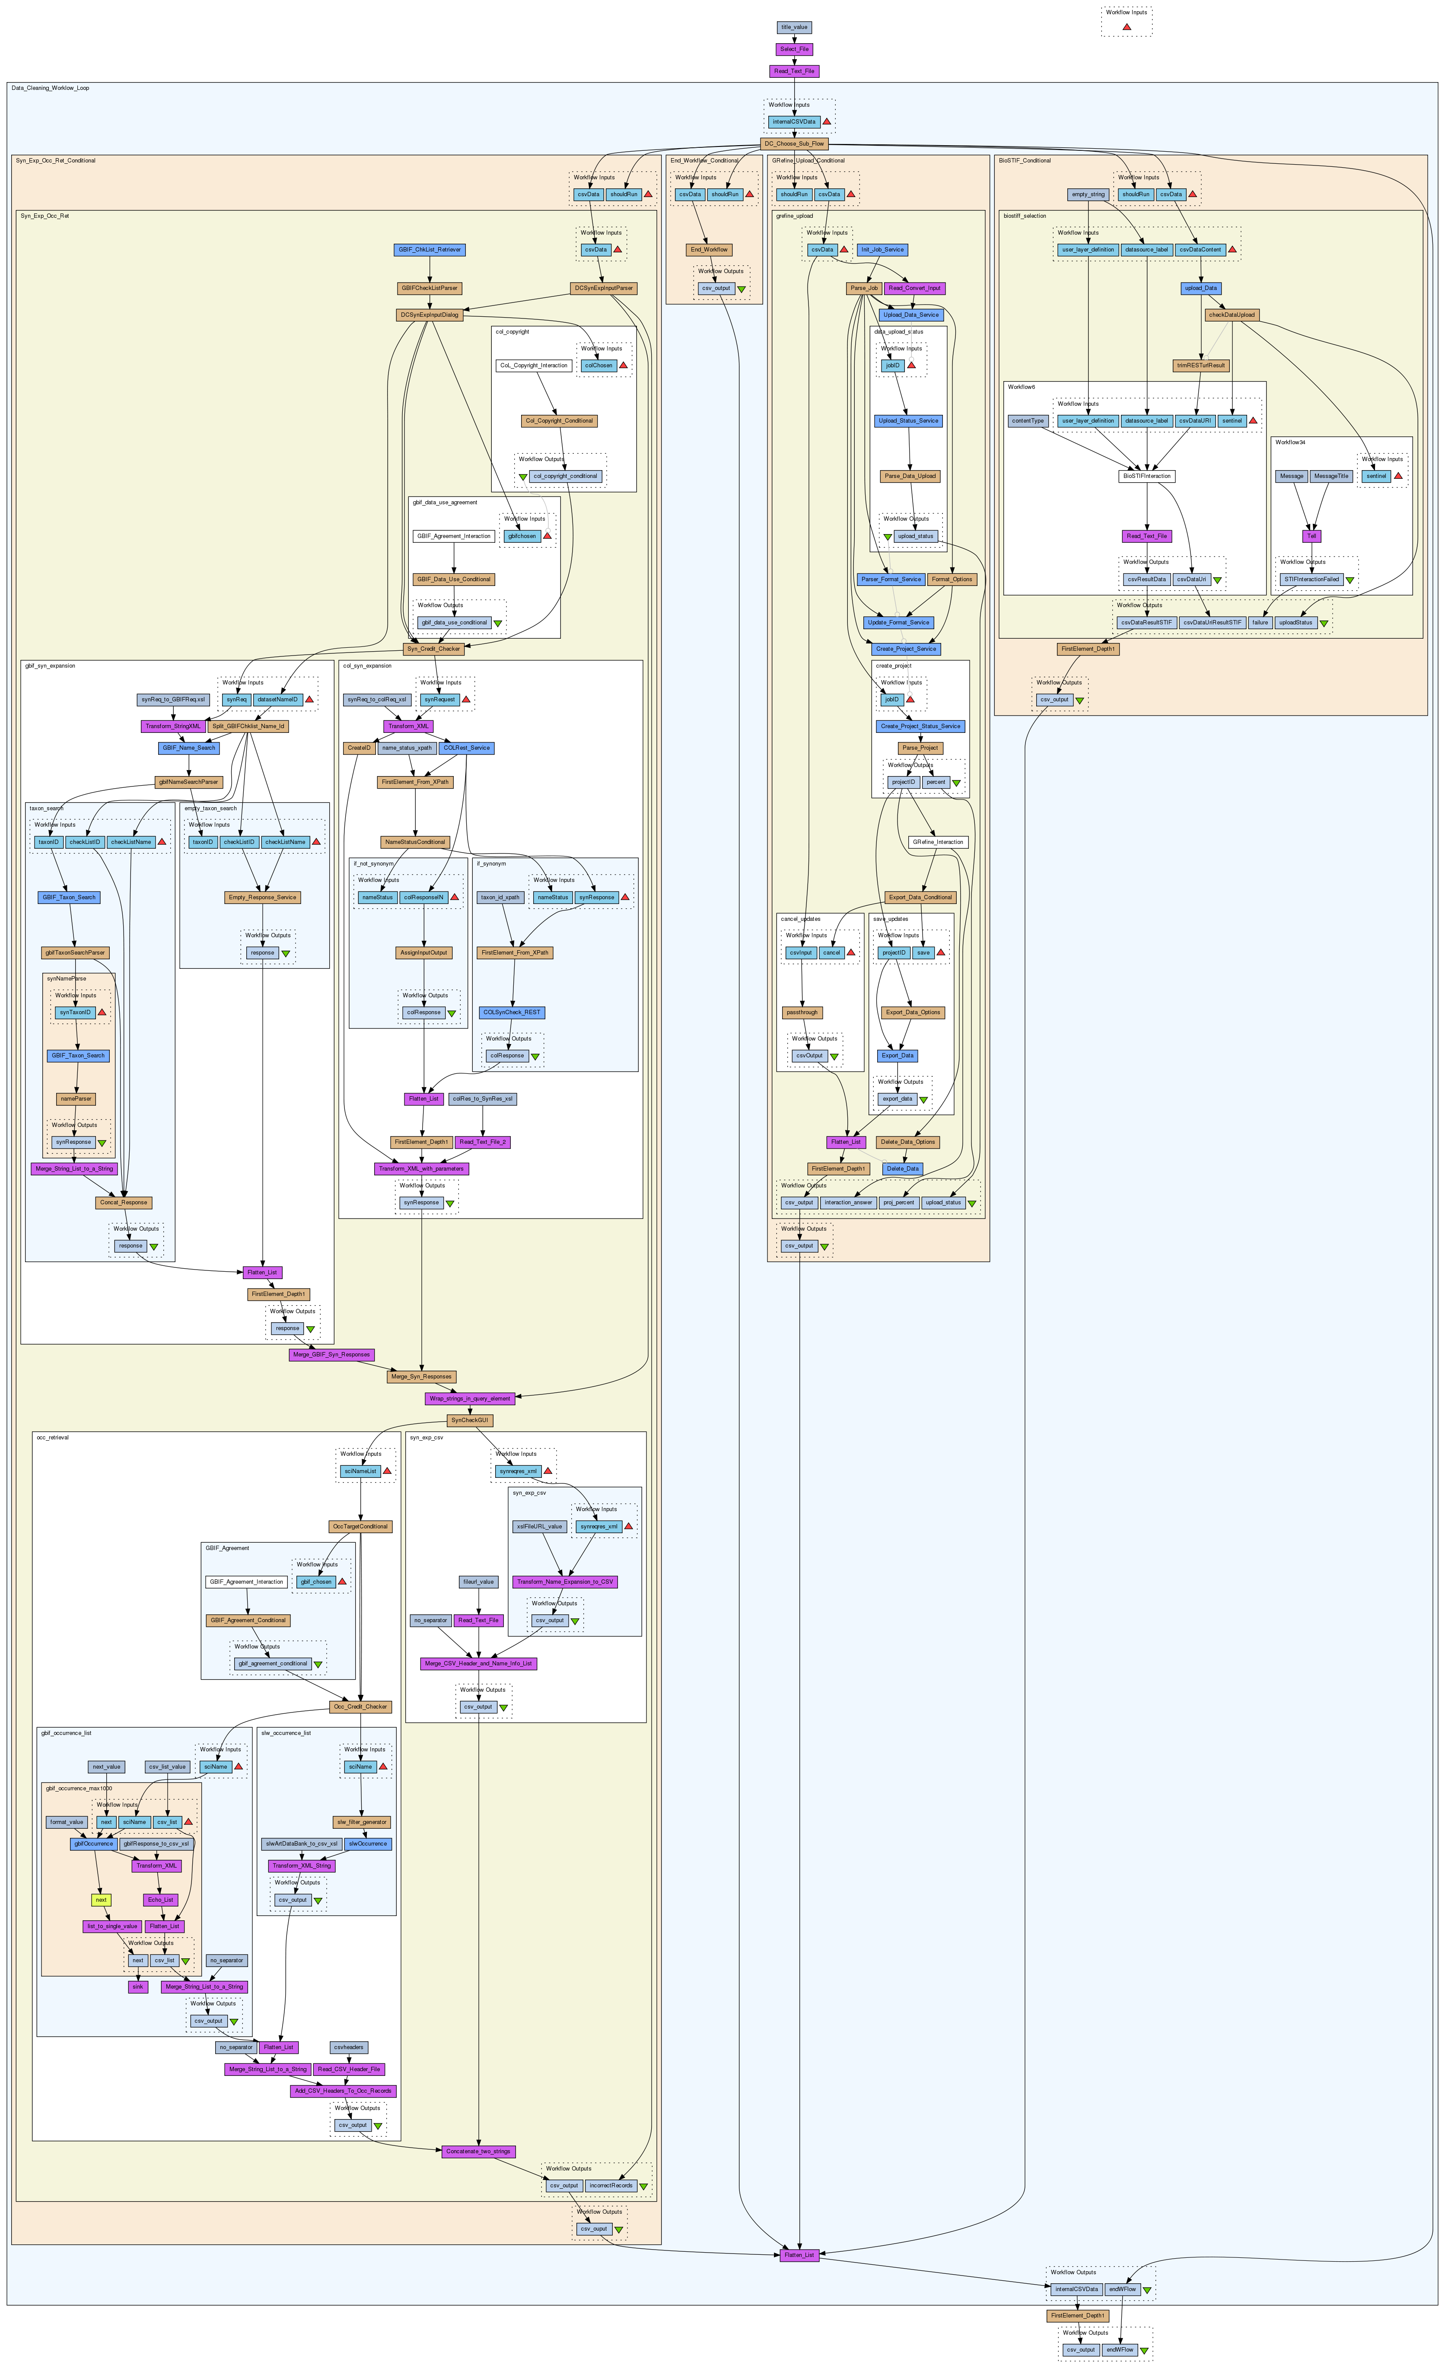1445x2368 pixels.
Task: Click green triangle beside uploadStatus output
Action: 1324,623
